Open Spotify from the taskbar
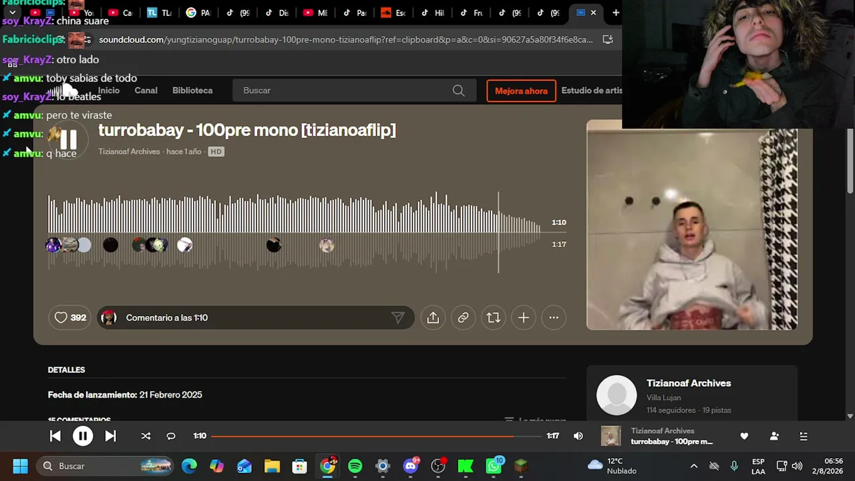The height and width of the screenshot is (481, 855). 355,466
